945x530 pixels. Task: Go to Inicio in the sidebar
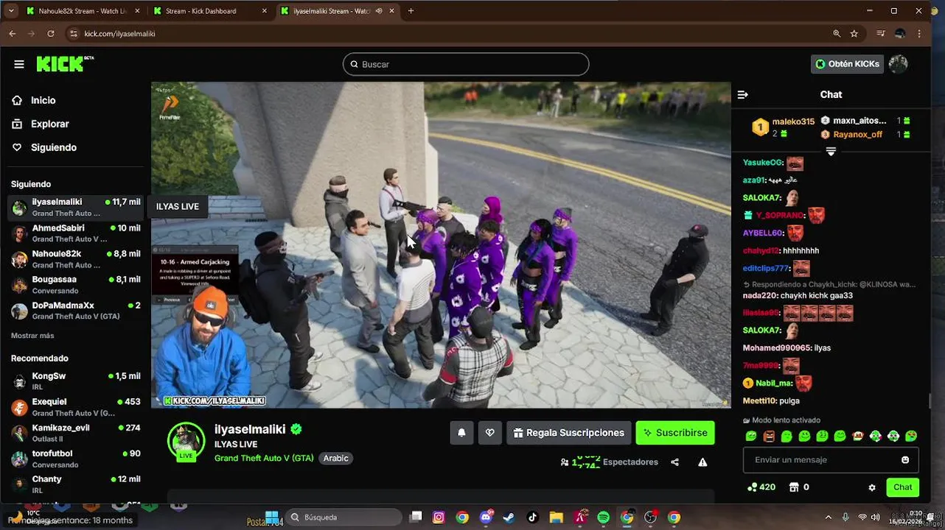tap(43, 100)
